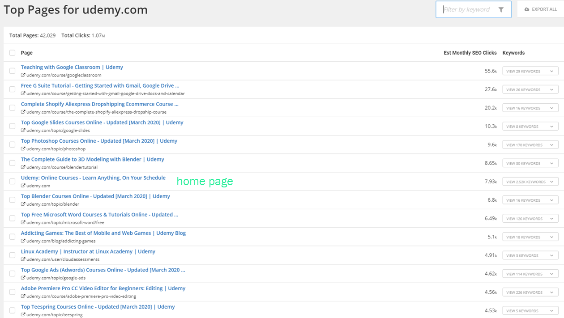This screenshot has width=564, height=318.
Task: Click Total Clicks value 1.07M
Action: click(x=98, y=35)
